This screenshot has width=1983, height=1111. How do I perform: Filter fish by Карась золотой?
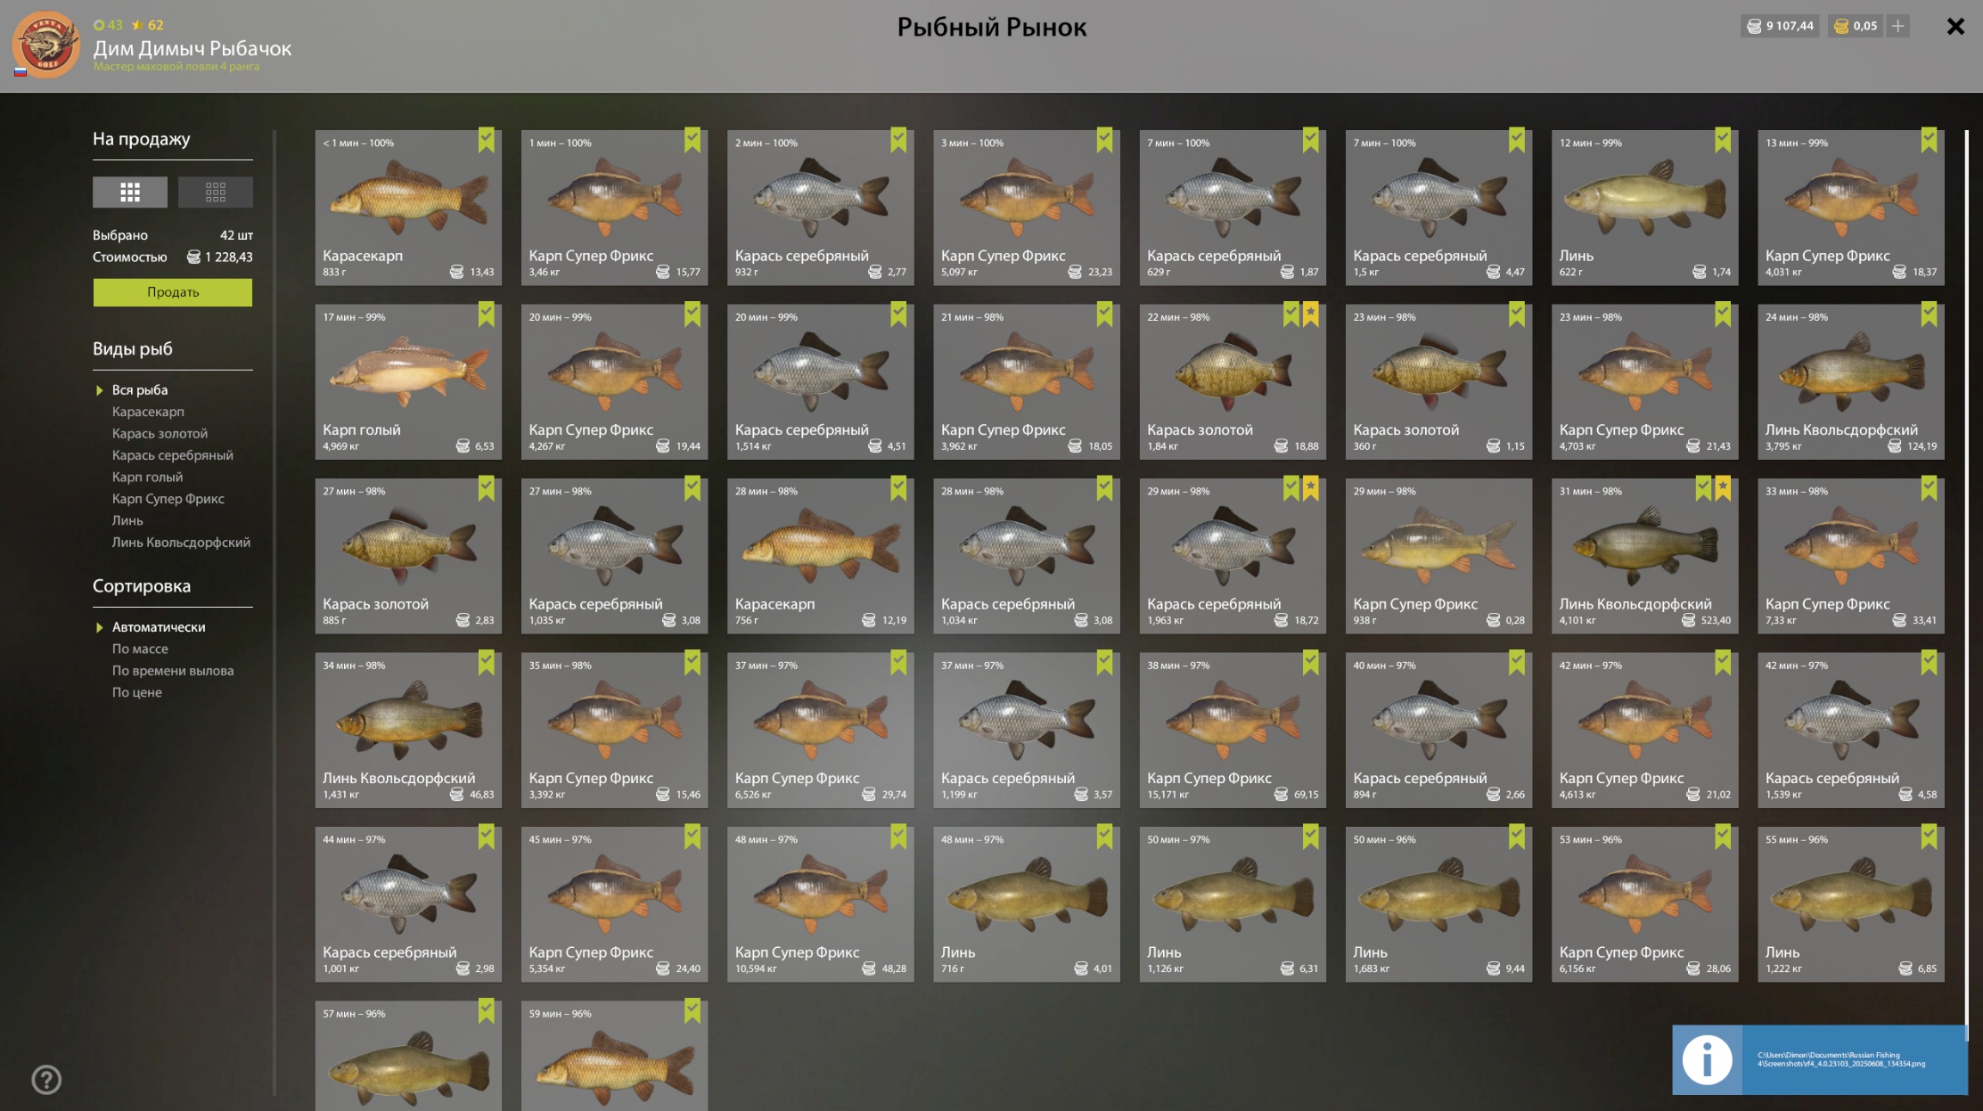(x=160, y=433)
